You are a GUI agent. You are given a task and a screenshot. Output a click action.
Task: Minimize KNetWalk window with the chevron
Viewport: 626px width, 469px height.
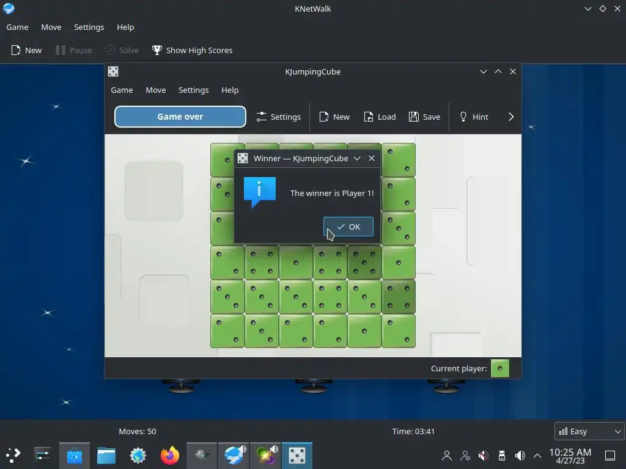point(588,9)
